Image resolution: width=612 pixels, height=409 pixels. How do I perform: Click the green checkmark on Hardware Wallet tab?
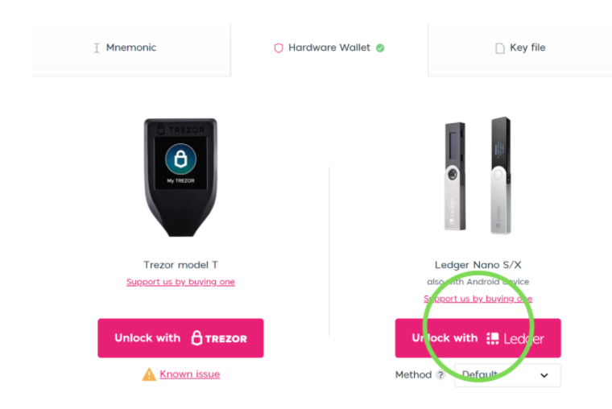(x=380, y=48)
